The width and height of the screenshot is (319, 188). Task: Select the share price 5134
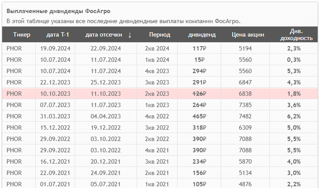coord(245,173)
